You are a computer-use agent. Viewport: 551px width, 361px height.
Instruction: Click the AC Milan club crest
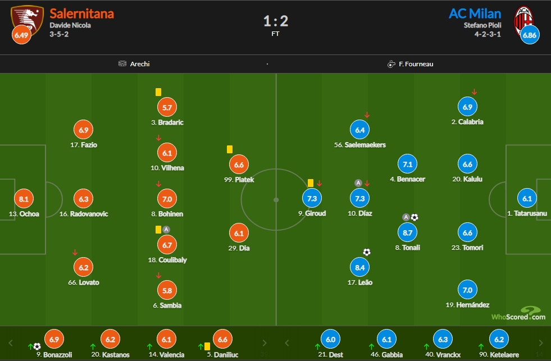[523, 20]
